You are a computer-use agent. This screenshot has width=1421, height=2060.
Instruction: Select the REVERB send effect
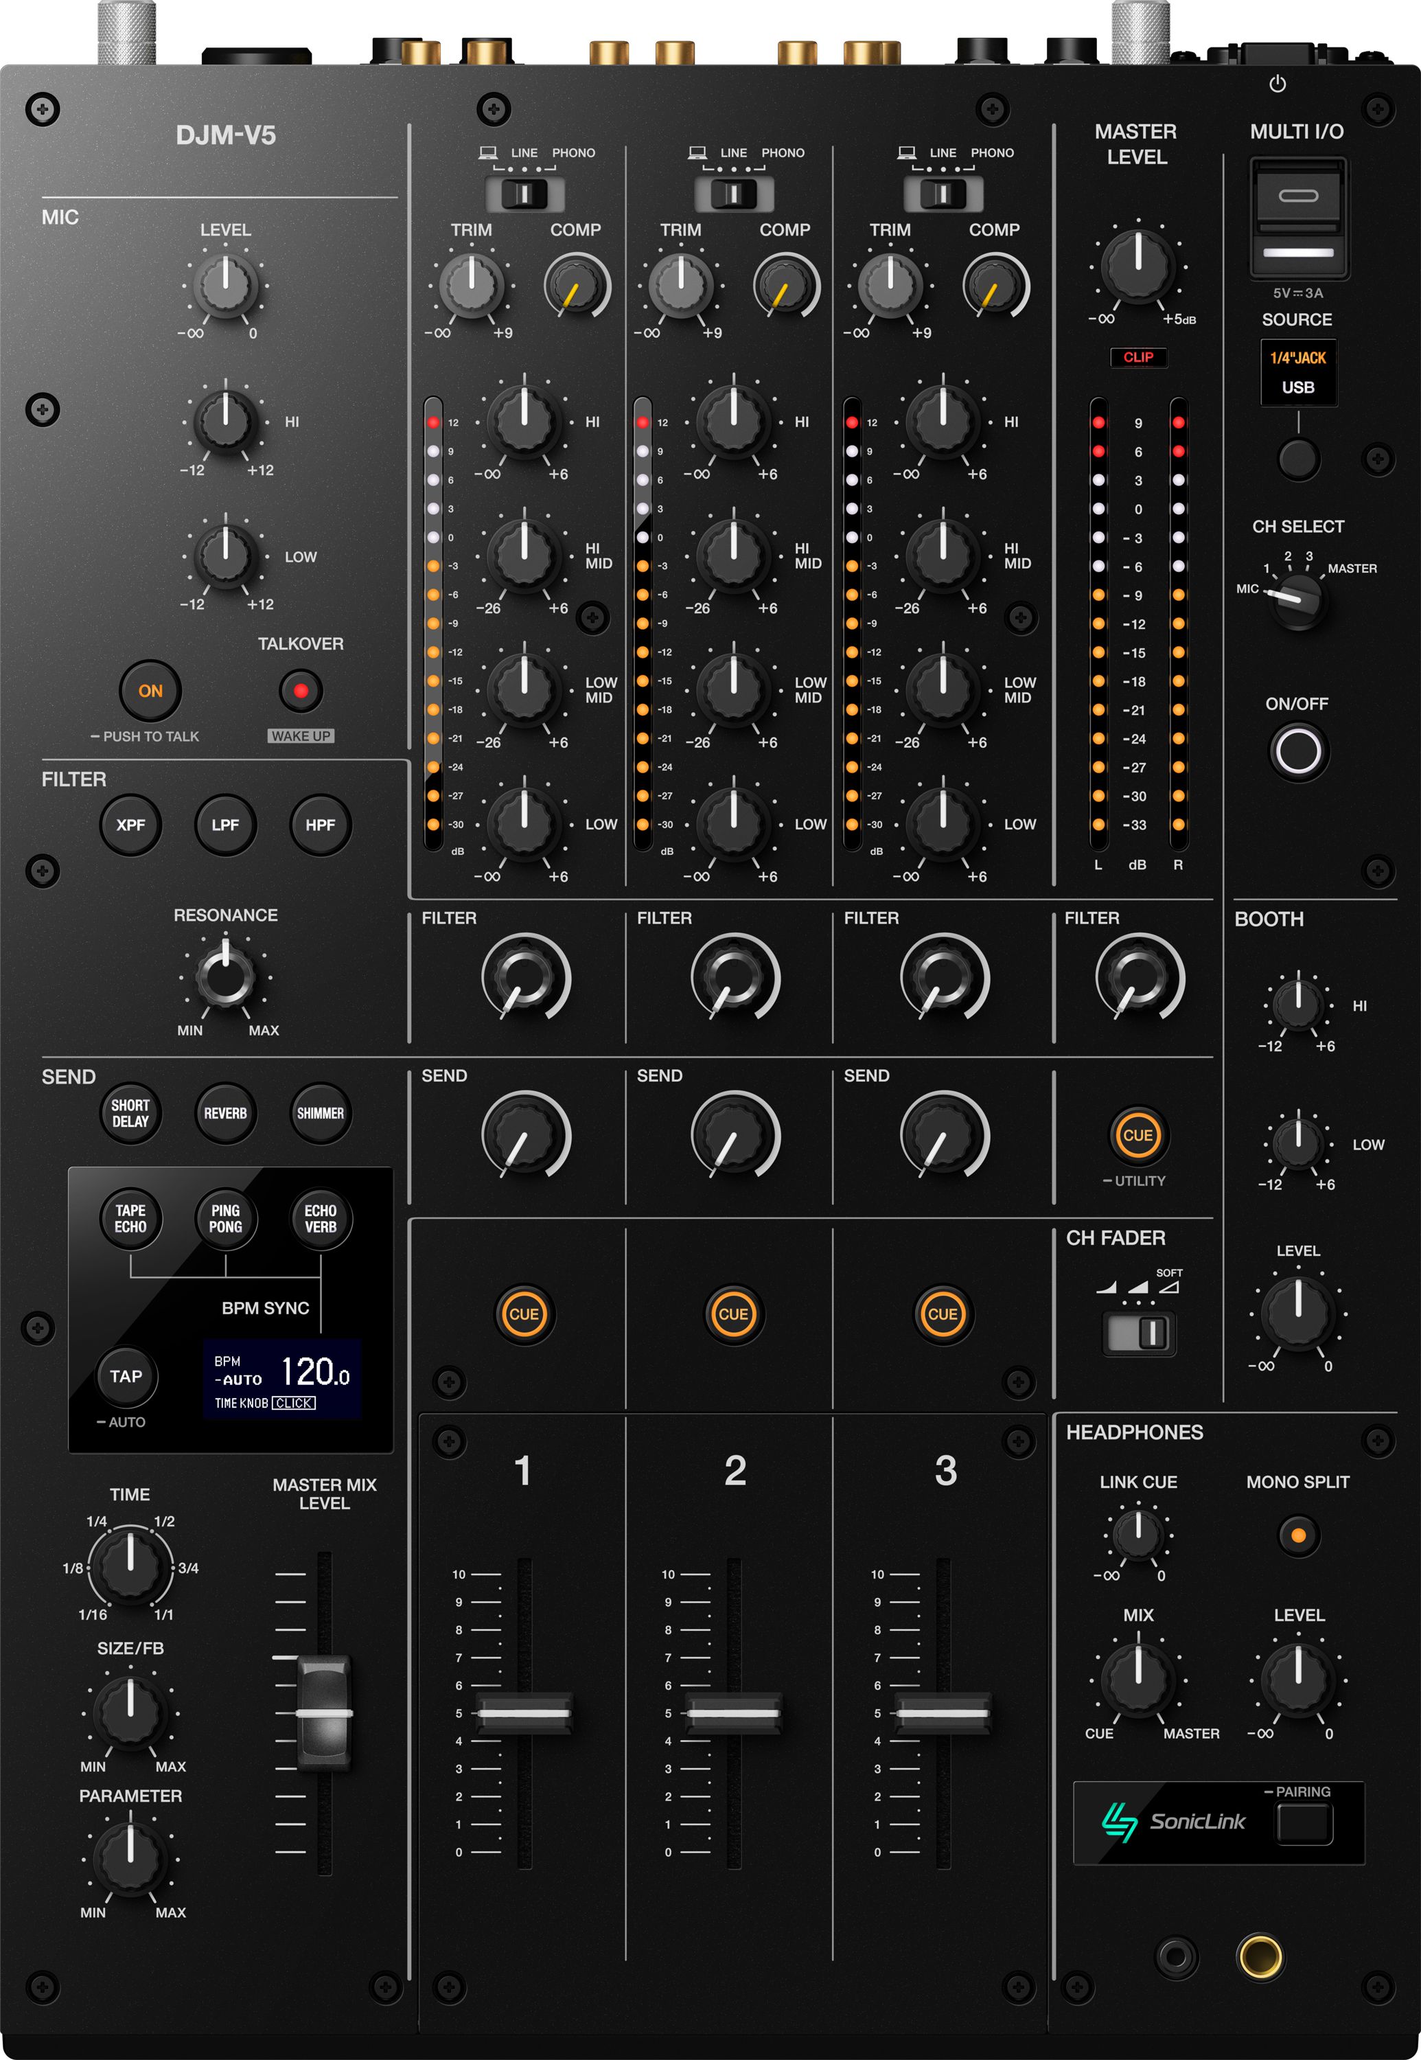click(224, 1113)
